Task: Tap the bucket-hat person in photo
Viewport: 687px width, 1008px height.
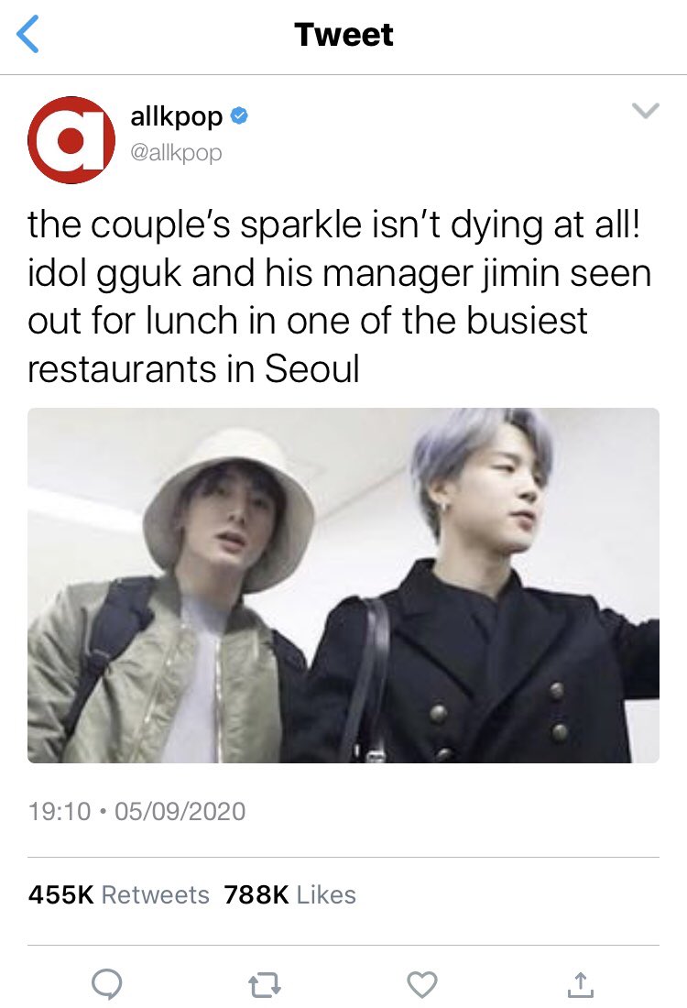Action: (x=173, y=597)
